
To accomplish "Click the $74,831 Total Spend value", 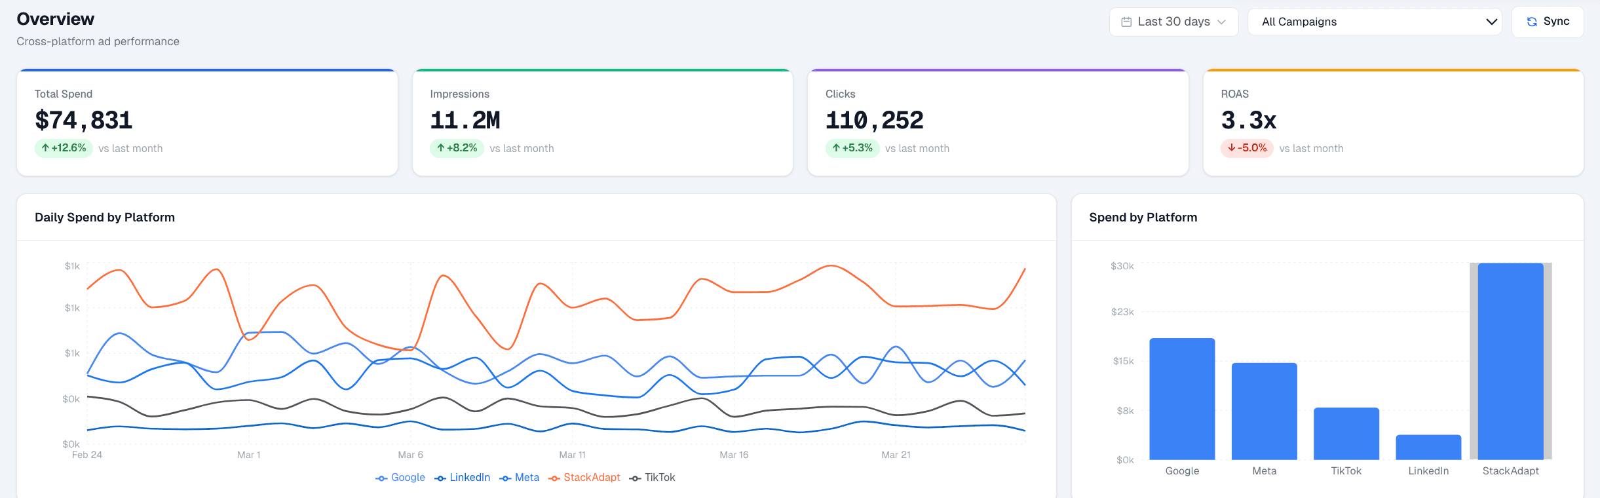I will 84,121.
